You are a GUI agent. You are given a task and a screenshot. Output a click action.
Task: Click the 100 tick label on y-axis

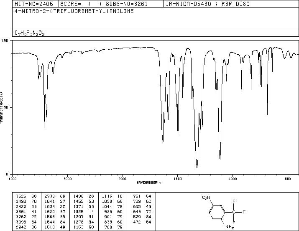[5, 41]
